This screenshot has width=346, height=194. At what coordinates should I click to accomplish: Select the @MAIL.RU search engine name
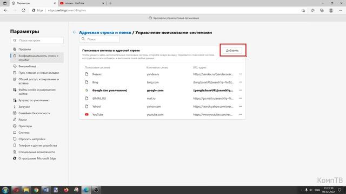tap(99, 98)
